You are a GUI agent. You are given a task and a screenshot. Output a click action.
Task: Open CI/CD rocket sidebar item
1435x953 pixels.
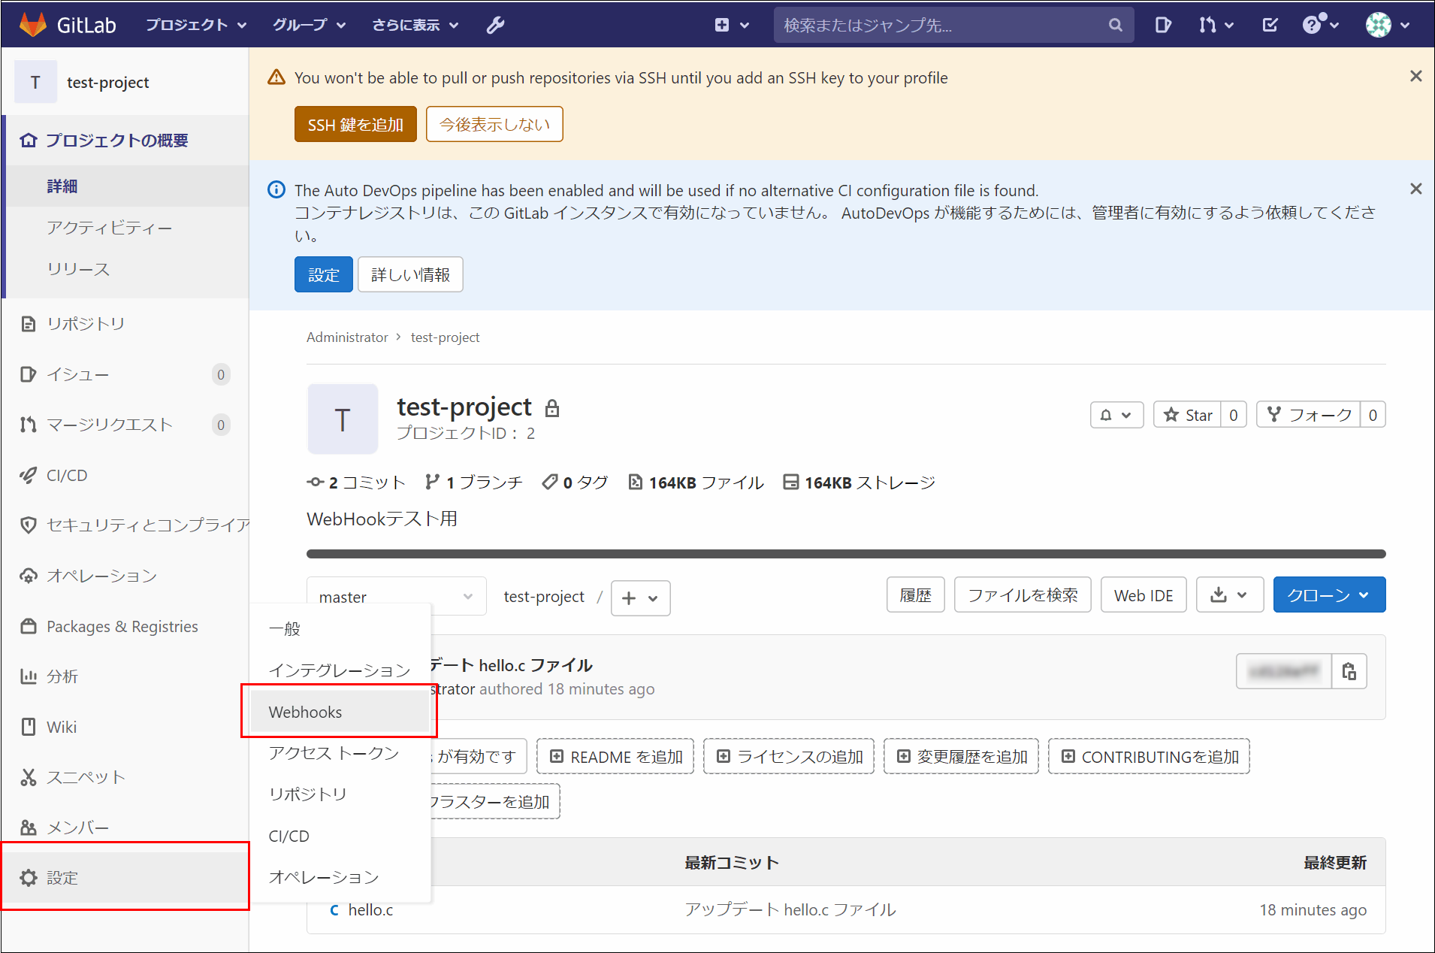pos(125,475)
